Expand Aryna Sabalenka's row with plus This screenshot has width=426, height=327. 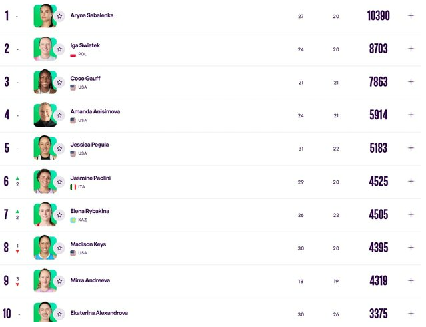tap(411, 15)
